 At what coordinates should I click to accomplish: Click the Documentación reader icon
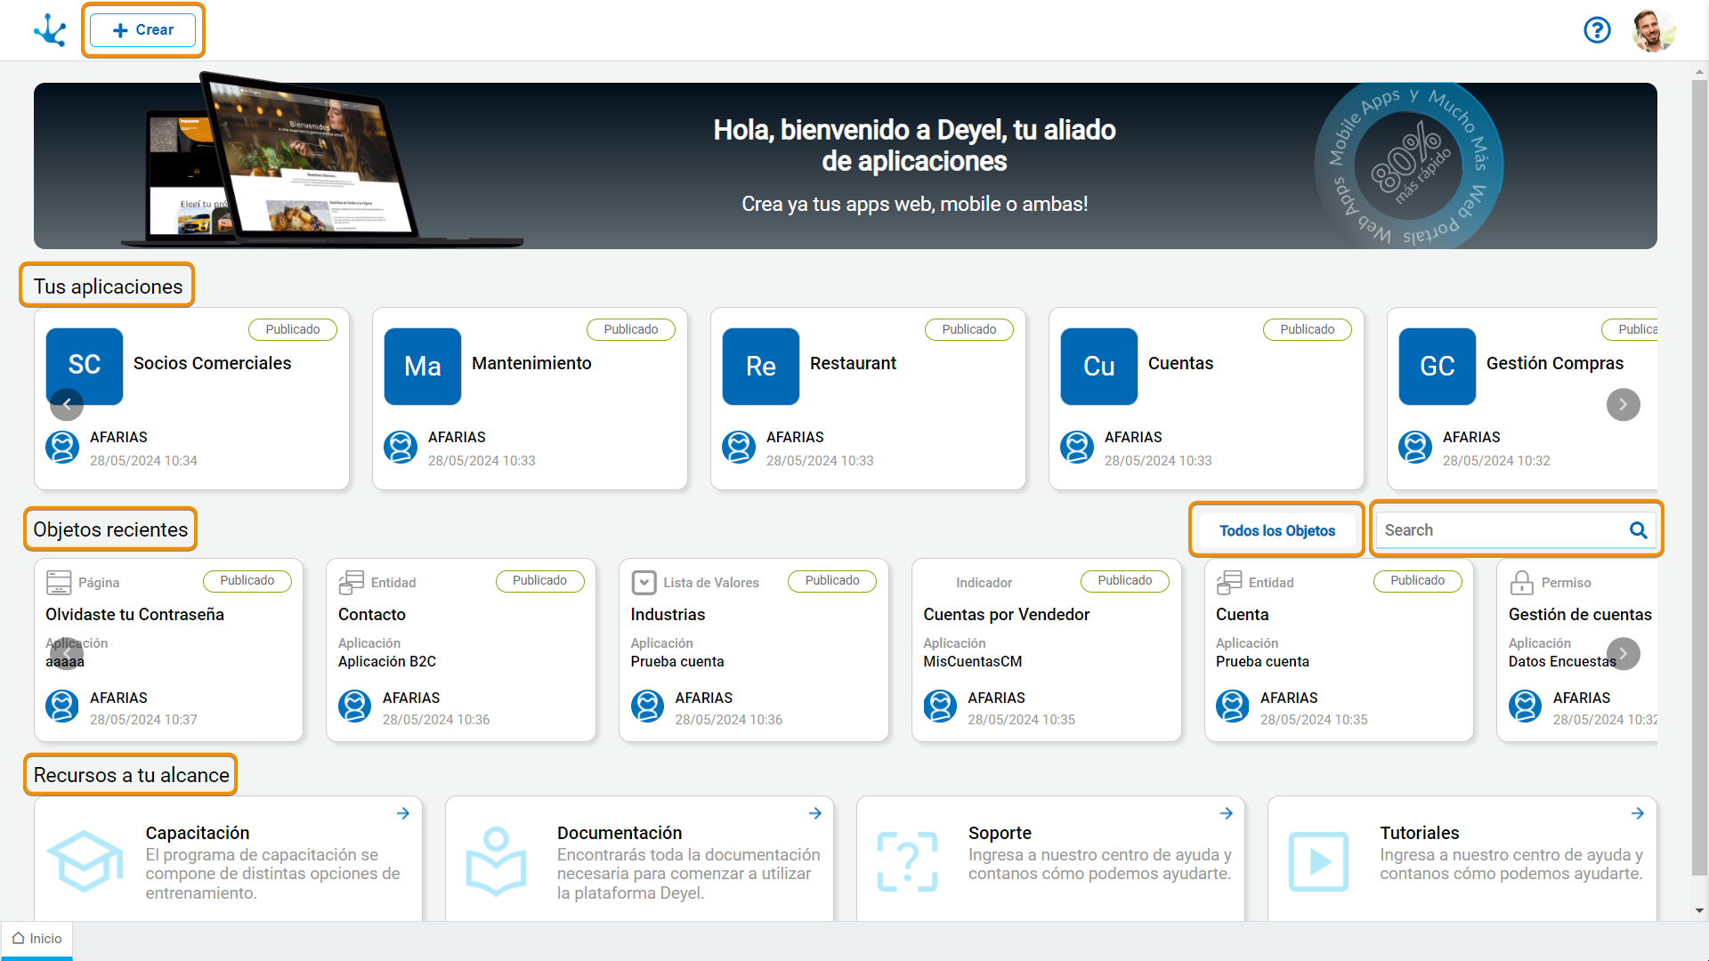(x=497, y=861)
